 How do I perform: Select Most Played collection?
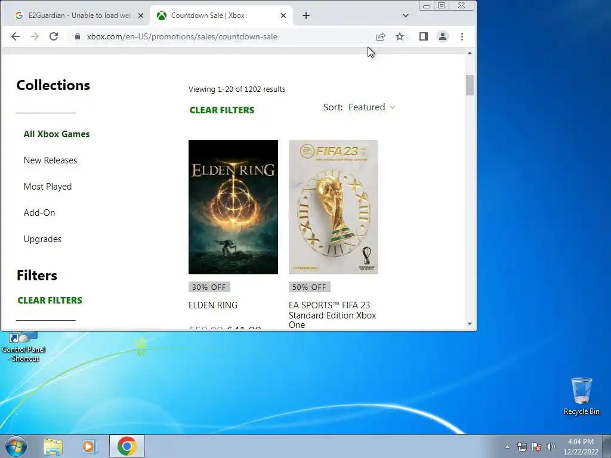[48, 187]
